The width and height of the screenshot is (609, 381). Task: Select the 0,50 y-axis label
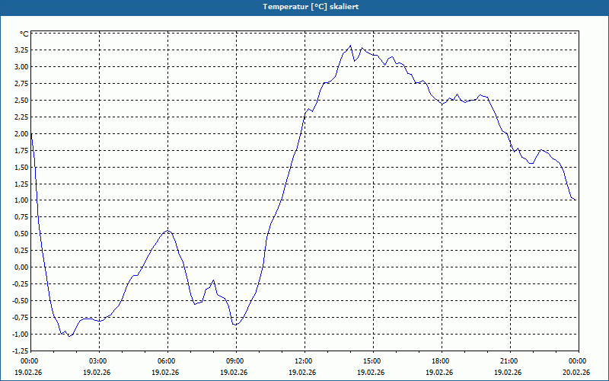coord(22,234)
